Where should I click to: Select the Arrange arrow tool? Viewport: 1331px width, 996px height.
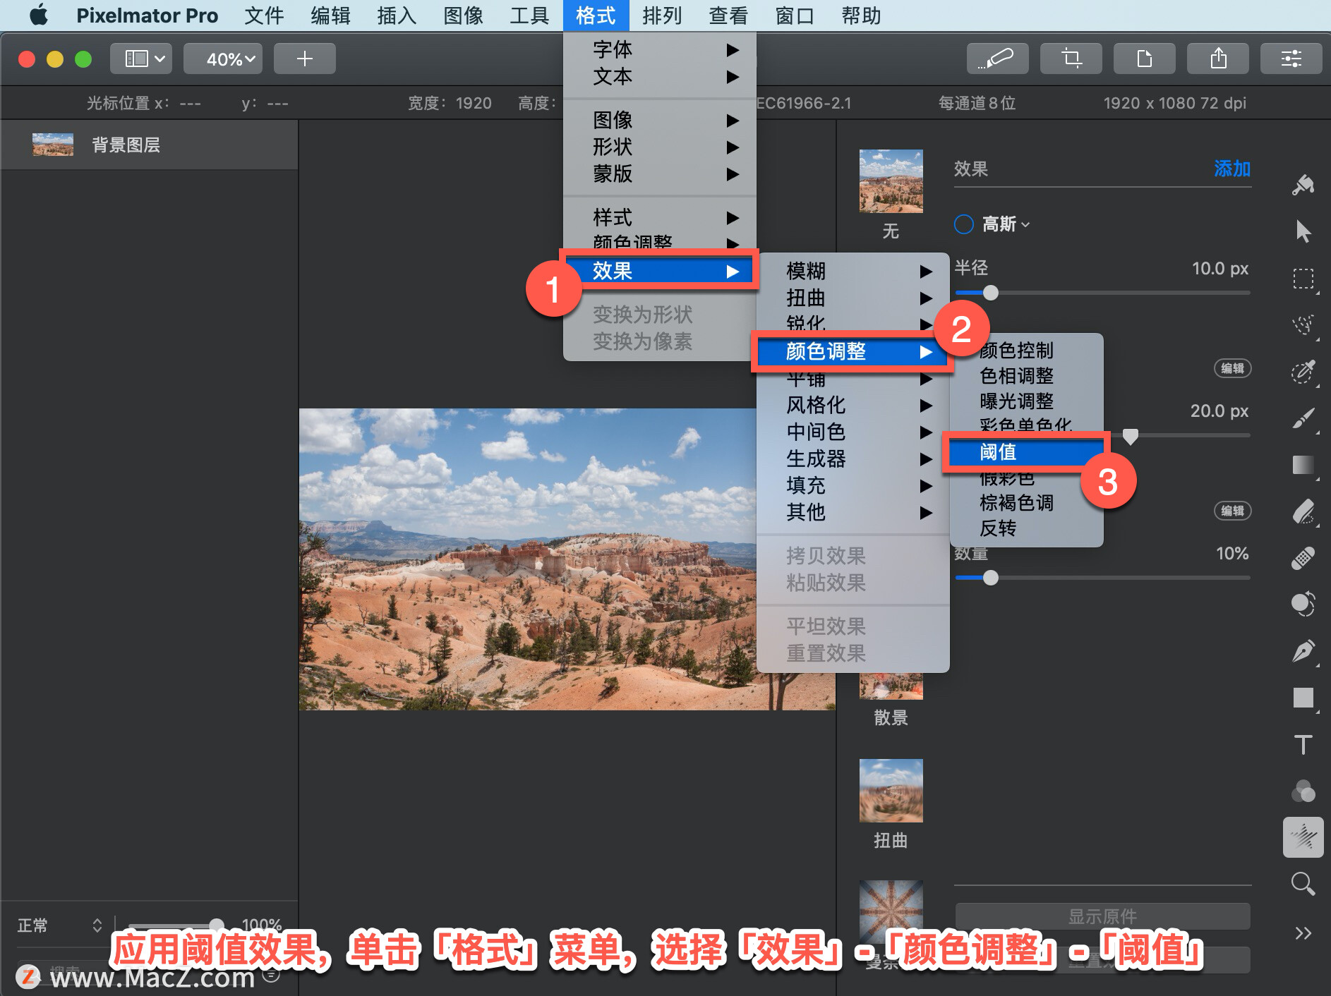click(x=1303, y=231)
